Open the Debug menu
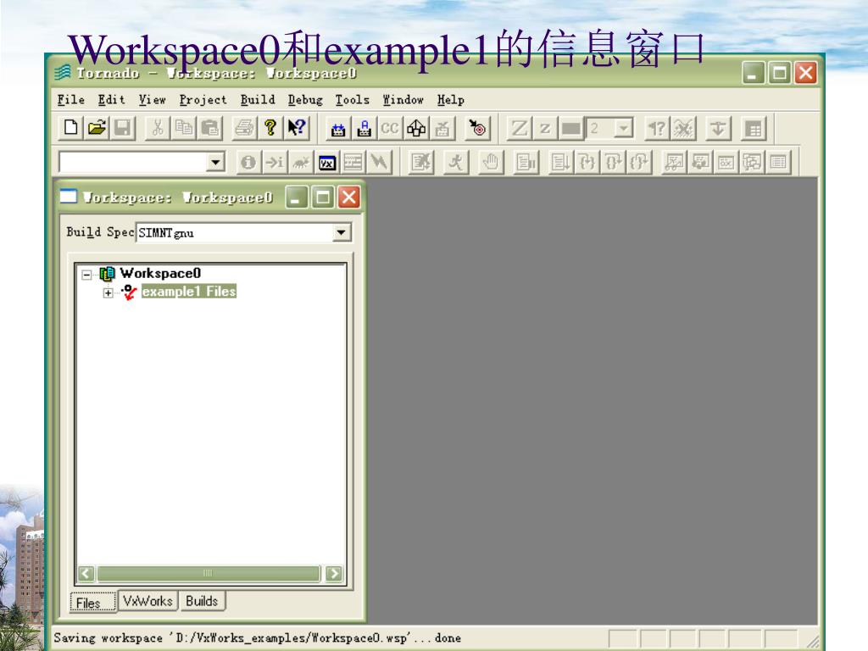868x651 pixels. pyautogui.click(x=305, y=100)
